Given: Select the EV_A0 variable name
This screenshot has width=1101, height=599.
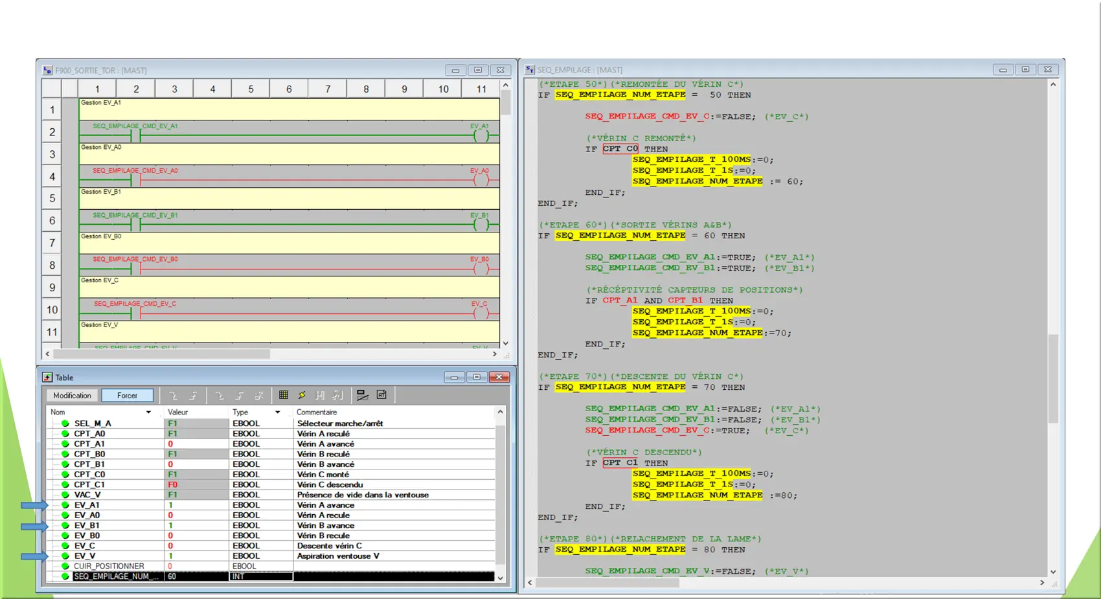Looking at the screenshot, I should coord(87,515).
